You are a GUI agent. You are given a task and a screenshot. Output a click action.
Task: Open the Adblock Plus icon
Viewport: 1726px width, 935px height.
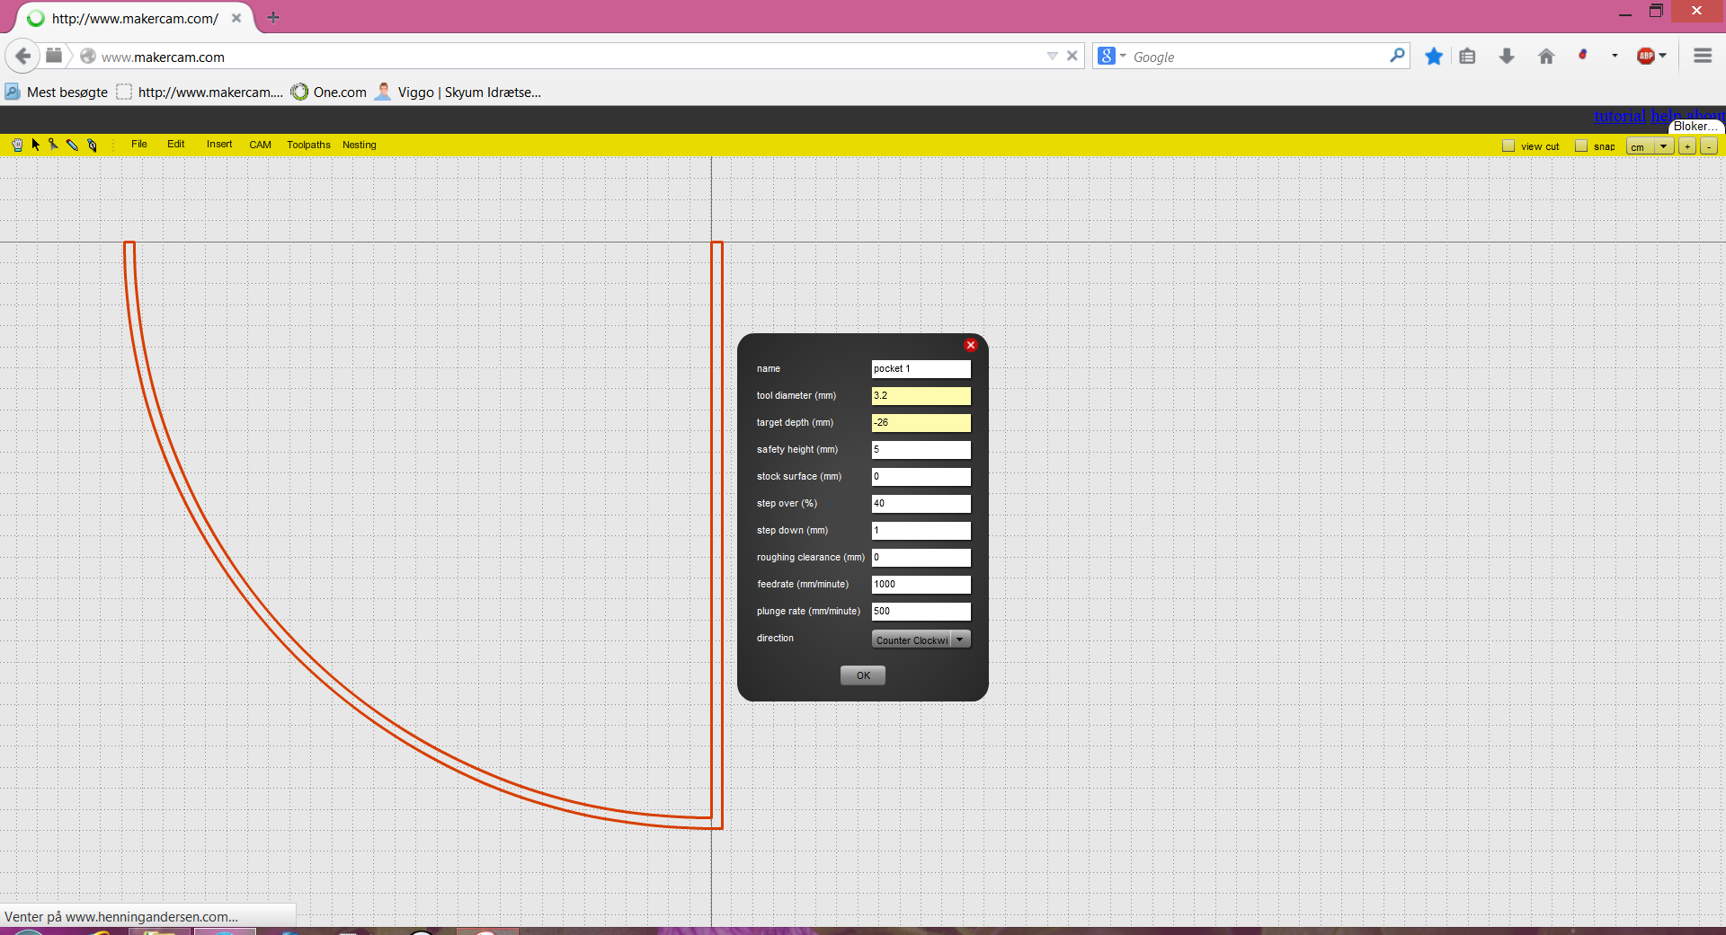coord(1646,57)
